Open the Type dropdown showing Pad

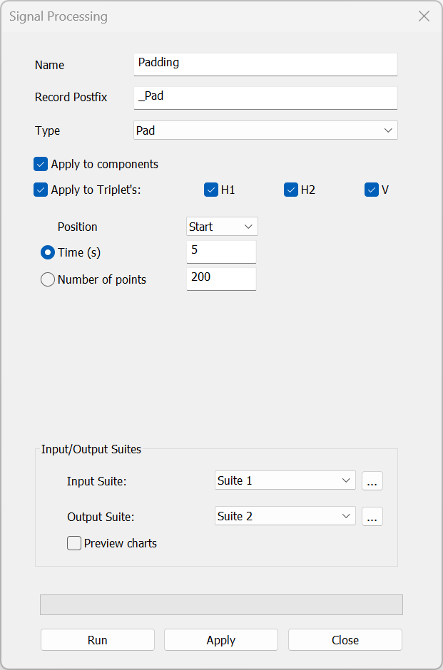[x=265, y=130]
